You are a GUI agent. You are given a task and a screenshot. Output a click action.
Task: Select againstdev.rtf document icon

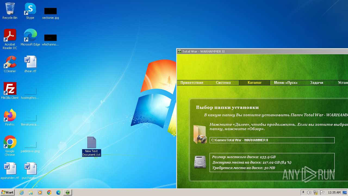[10, 171]
